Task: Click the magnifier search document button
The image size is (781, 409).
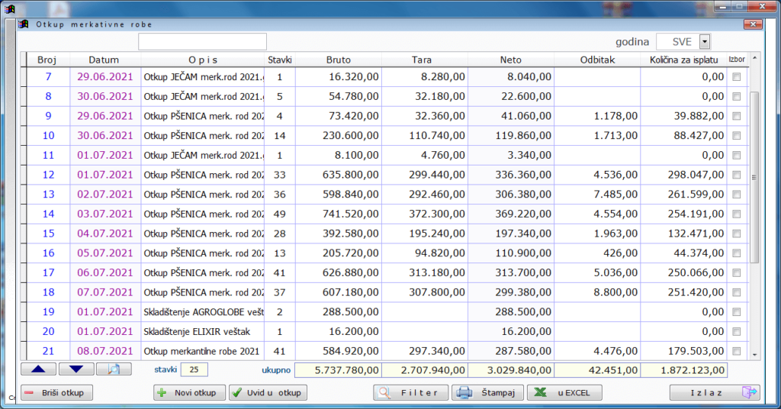Action: (114, 369)
